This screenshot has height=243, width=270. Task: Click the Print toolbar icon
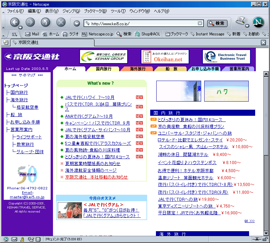coord(240,21)
